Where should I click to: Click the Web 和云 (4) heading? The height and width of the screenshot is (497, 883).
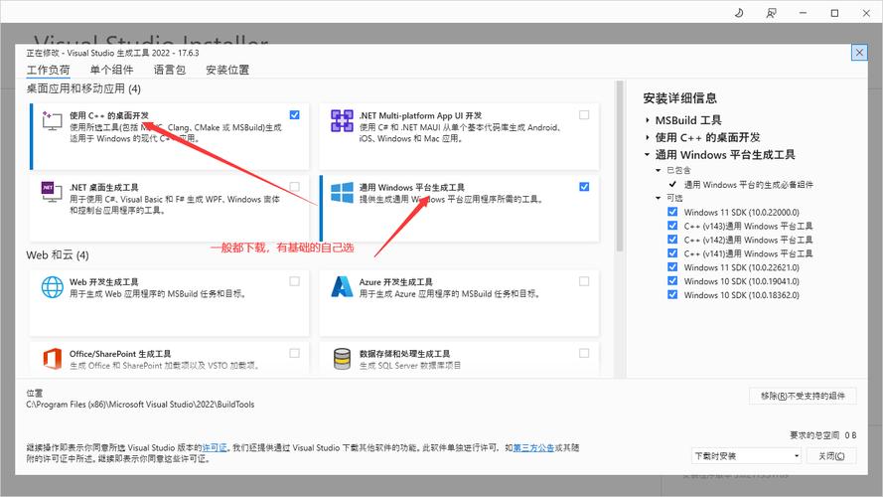click(x=58, y=255)
